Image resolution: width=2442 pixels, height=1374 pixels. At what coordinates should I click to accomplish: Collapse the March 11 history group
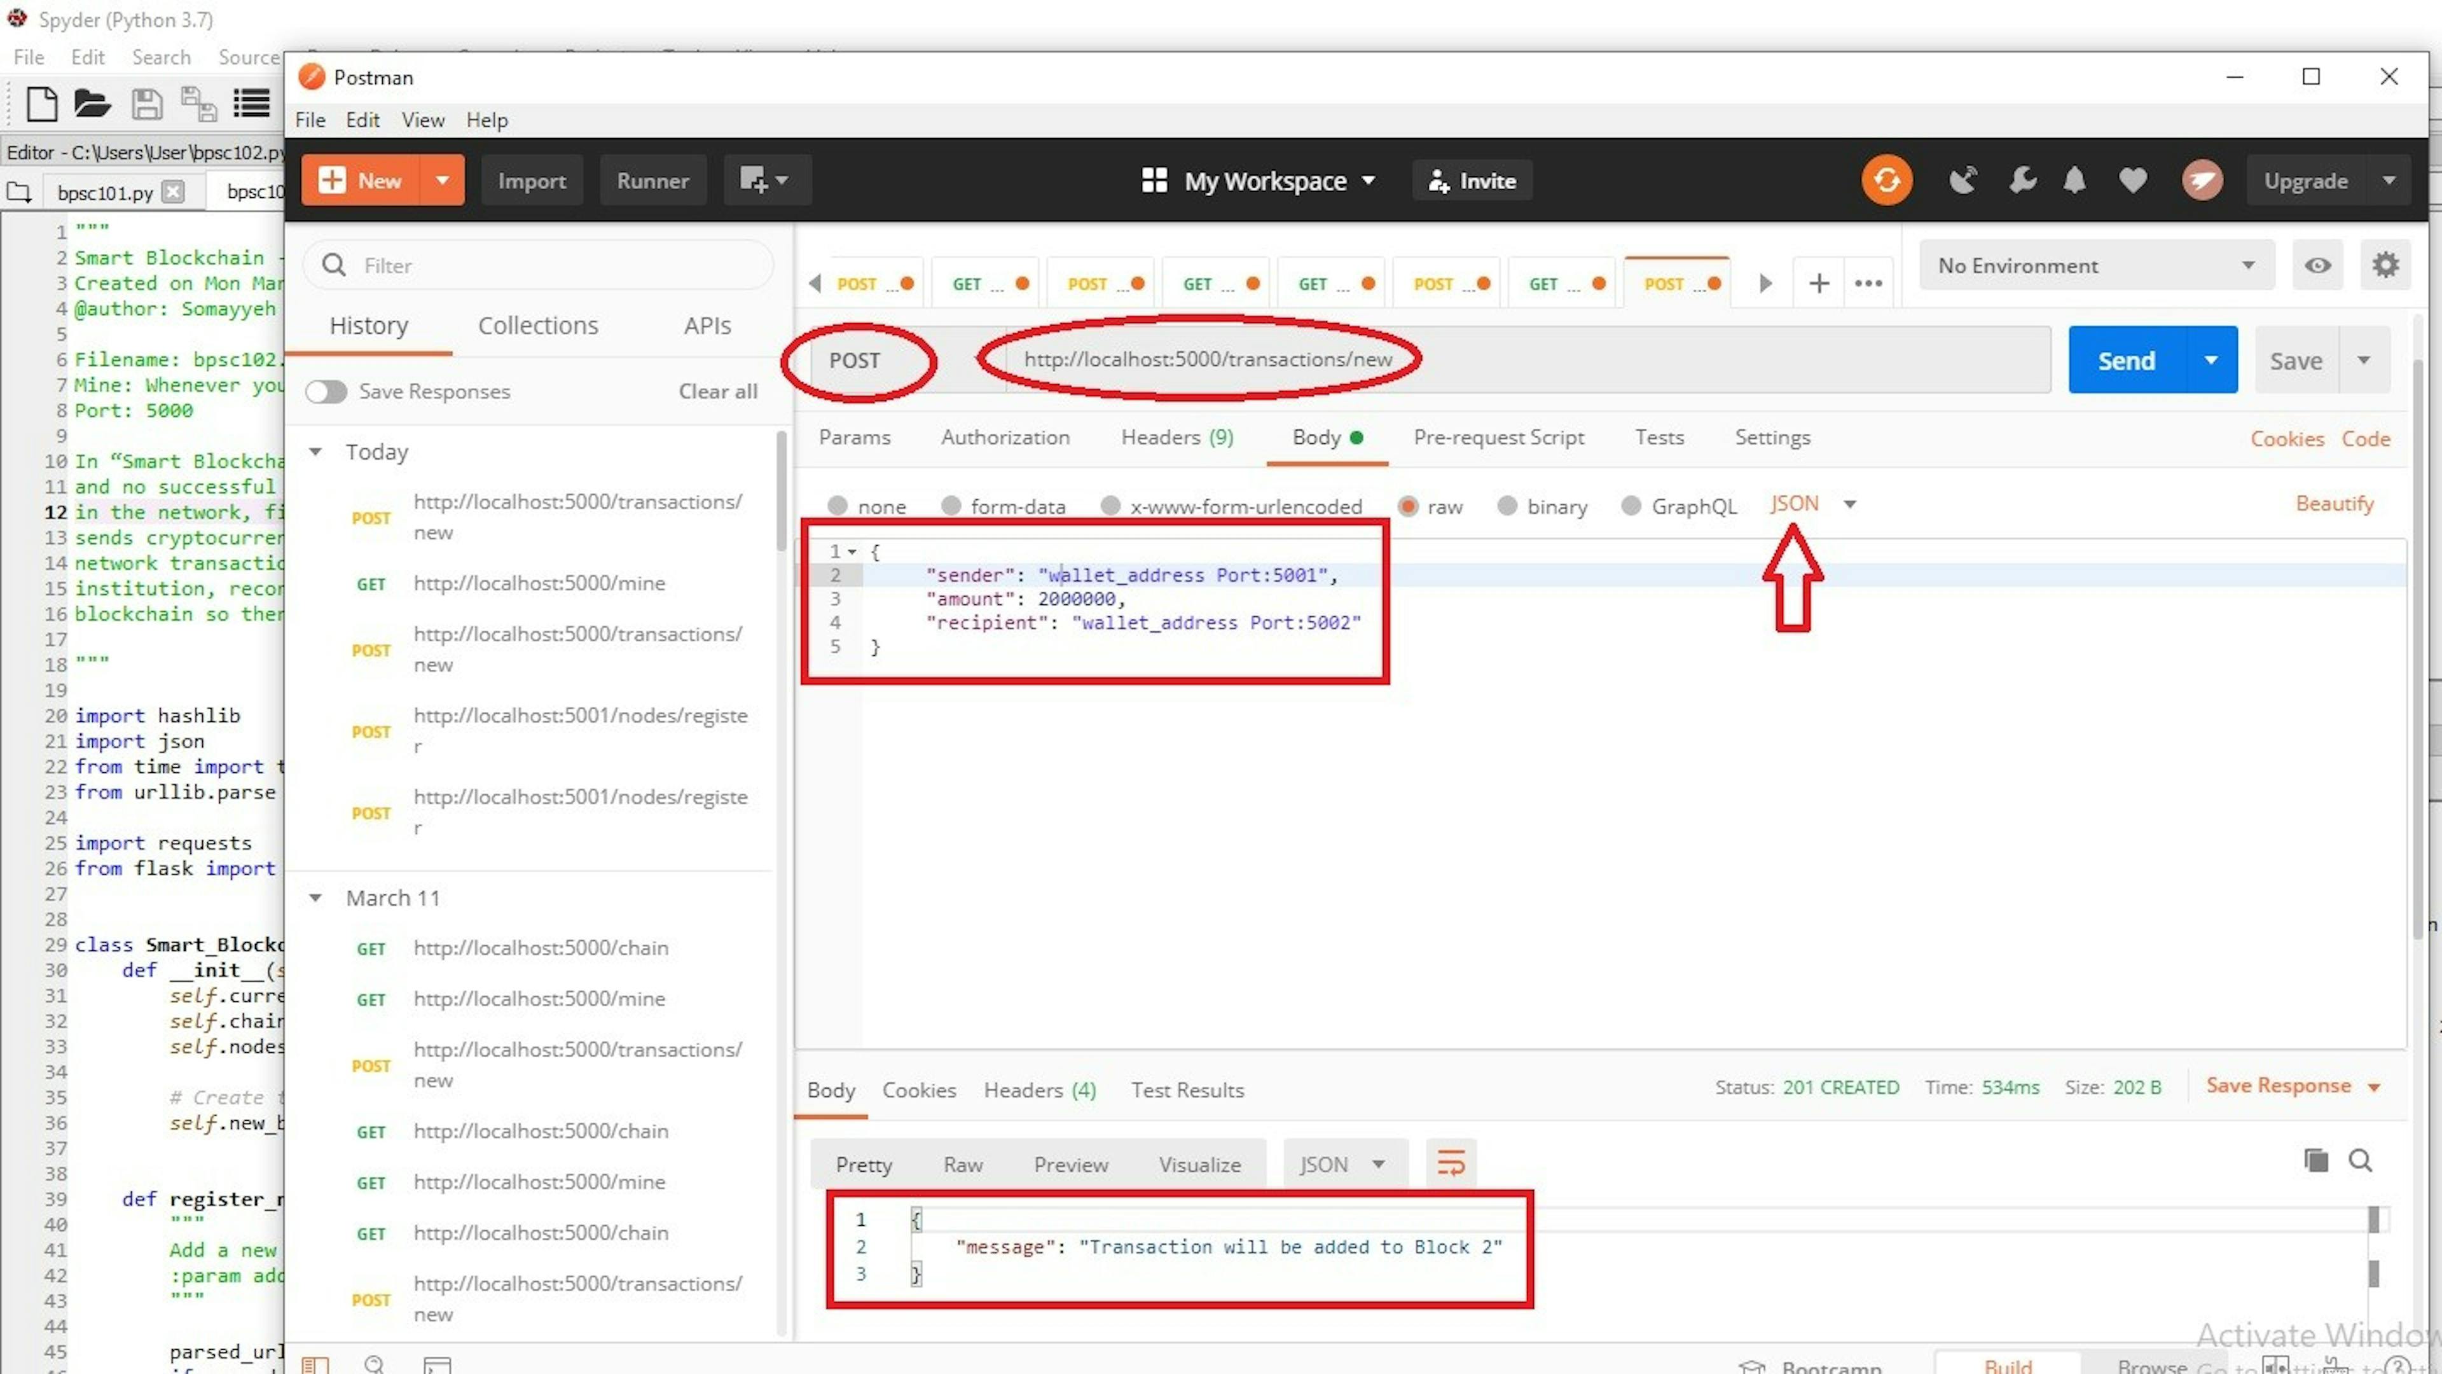[315, 897]
